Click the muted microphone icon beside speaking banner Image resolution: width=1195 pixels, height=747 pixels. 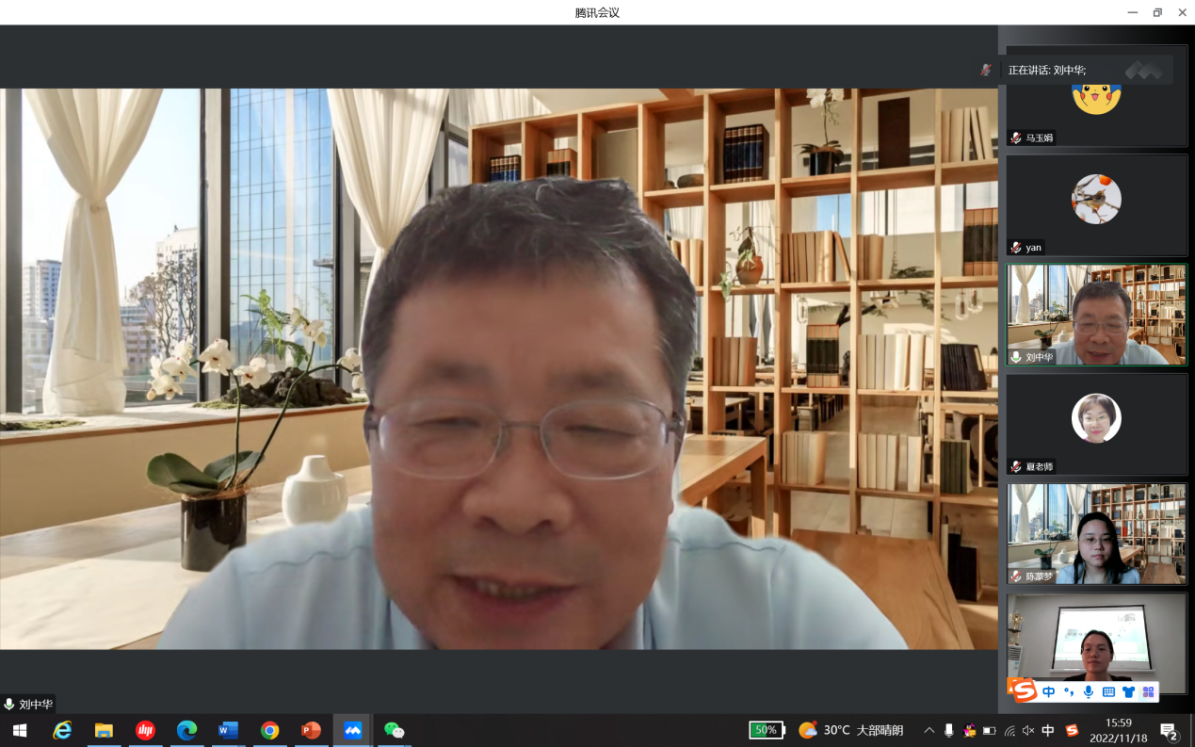(x=986, y=70)
